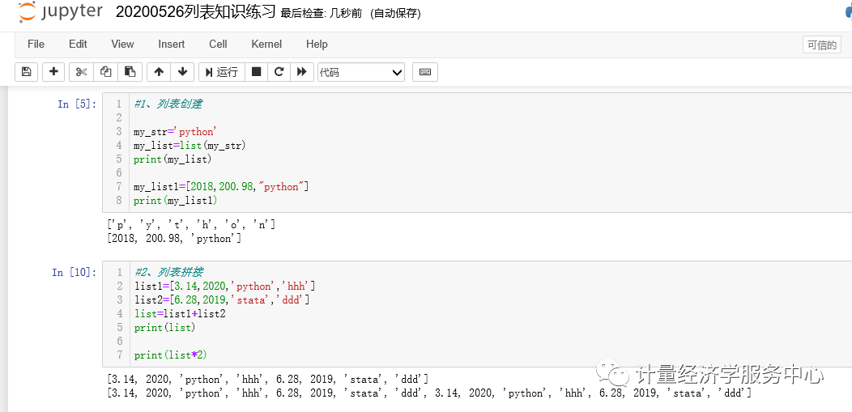Cut selected cell with scissors icon
This screenshot has width=852, height=412.
82,72
